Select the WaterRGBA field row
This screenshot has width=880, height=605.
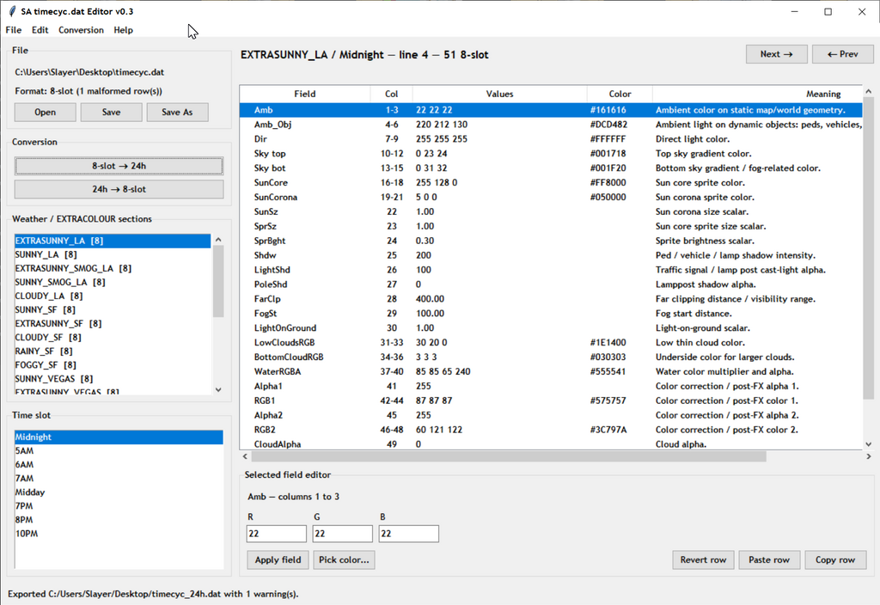tap(551, 371)
